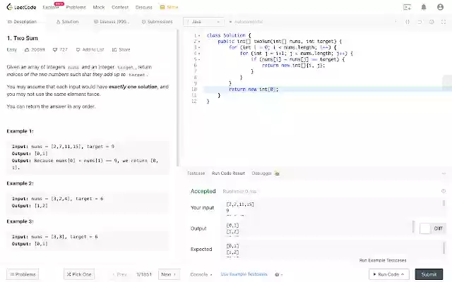Open the Debugger tab
Image resolution: width=452 pixels, height=282 pixels.
261,173
